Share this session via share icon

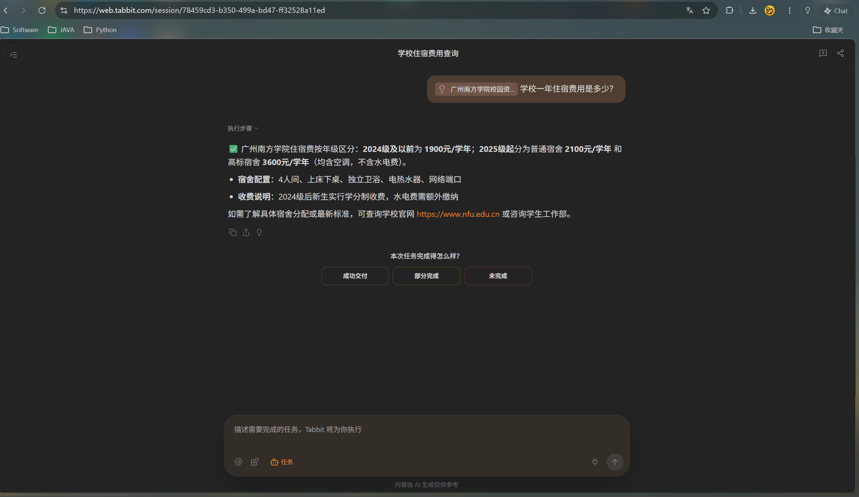point(840,53)
